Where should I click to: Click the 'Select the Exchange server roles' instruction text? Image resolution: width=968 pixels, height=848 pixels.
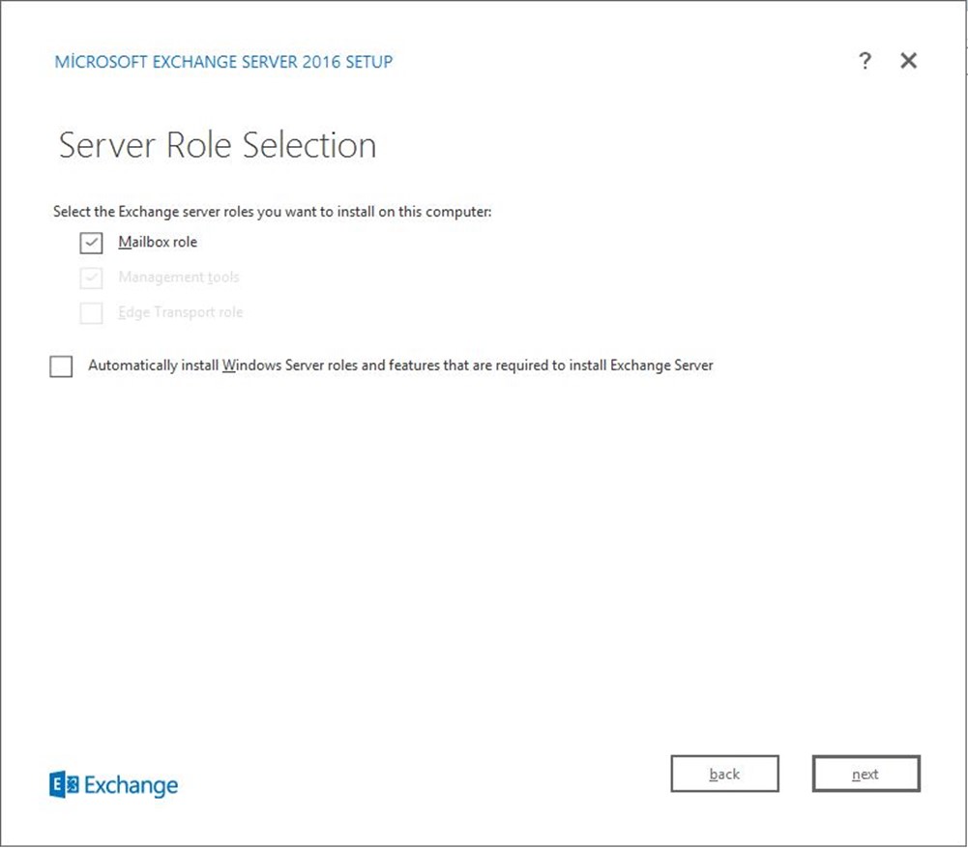[x=273, y=212]
